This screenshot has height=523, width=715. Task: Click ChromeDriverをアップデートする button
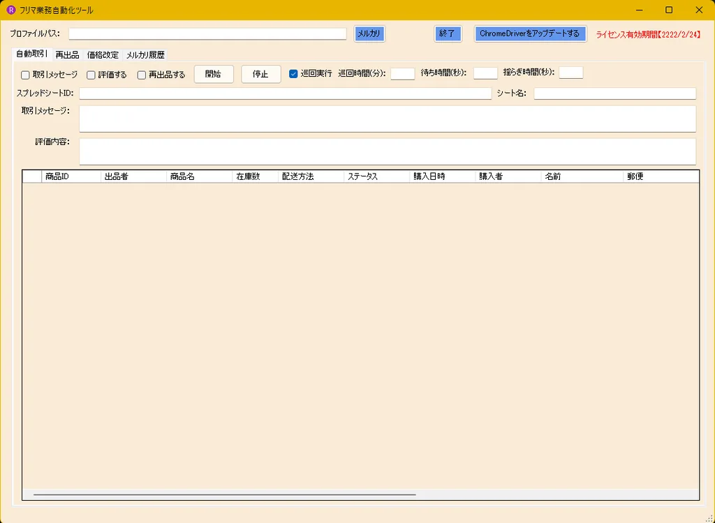pyautogui.click(x=530, y=33)
